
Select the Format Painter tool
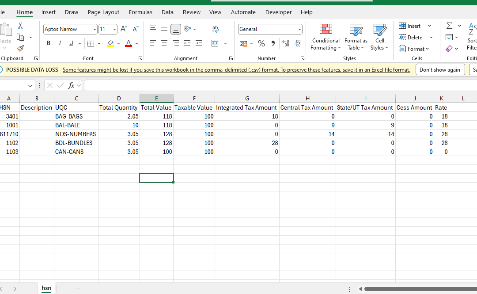(x=20, y=48)
